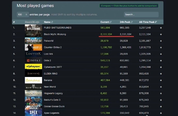This screenshot has width=178, height=116.
Task: Click the Elden Ring logo thumbnail
Action: (33, 74)
